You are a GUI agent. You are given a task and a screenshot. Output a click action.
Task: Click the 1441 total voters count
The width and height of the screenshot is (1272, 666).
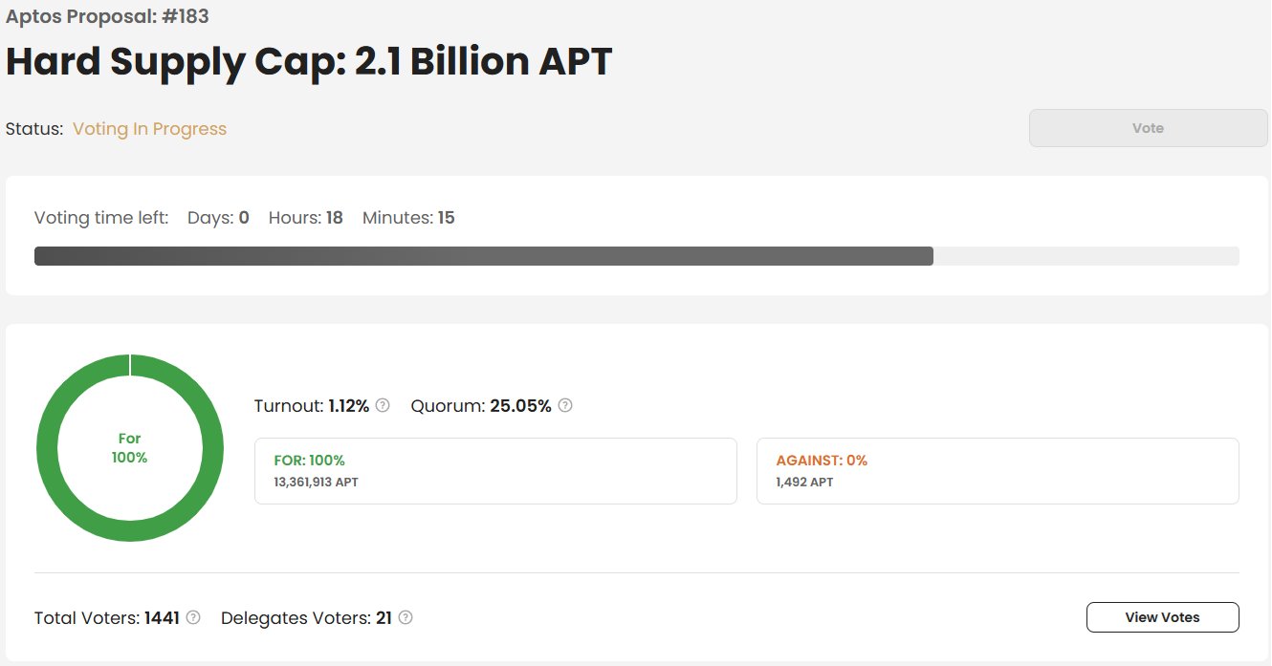[x=162, y=618]
